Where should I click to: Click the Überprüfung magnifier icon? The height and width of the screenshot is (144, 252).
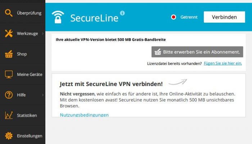click(x=9, y=13)
